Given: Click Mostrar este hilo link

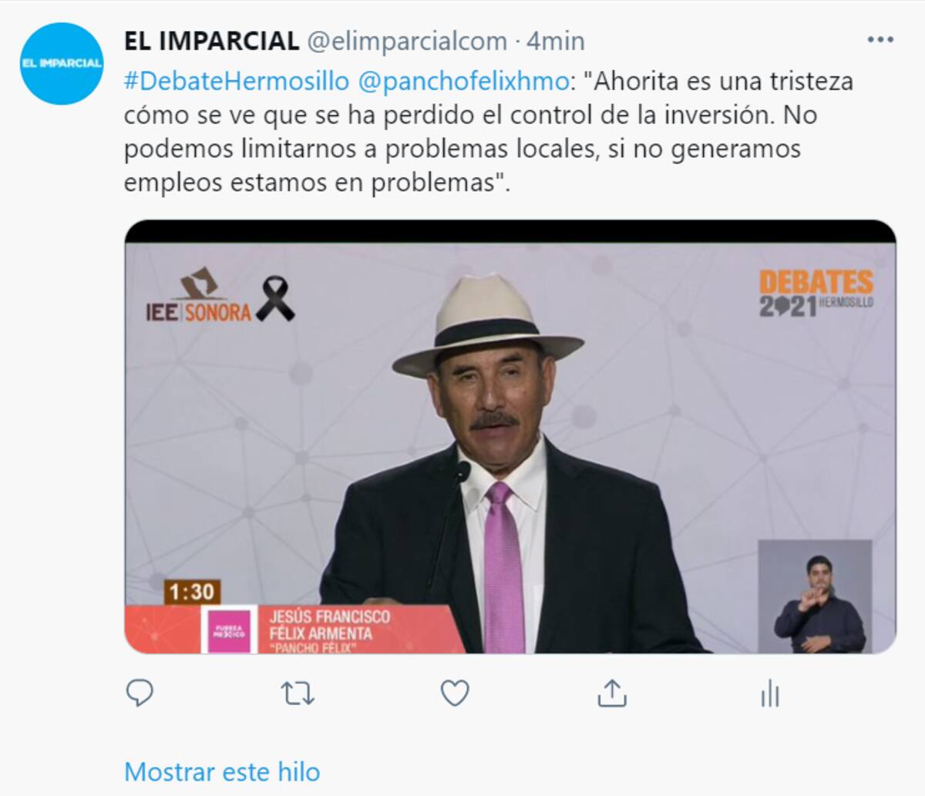Looking at the screenshot, I should 222,771.
